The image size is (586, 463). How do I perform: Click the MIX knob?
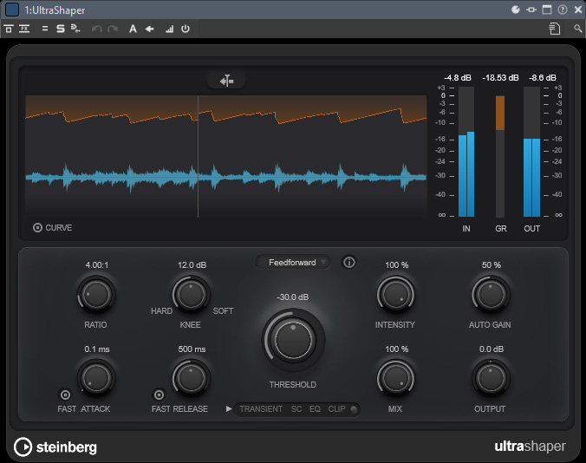tap(396, 378)
